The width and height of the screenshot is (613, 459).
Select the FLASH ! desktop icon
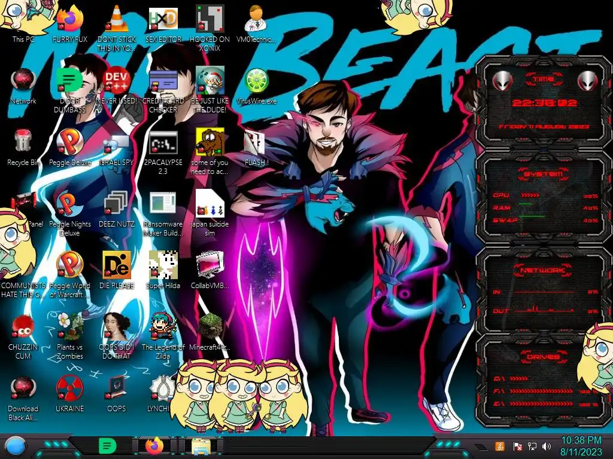256,148
